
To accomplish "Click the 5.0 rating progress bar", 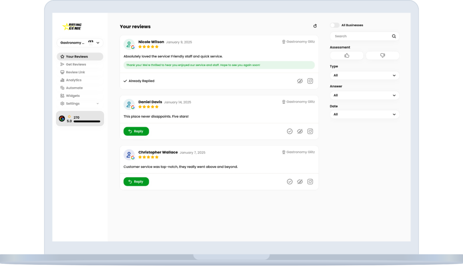I will point(86,121).
